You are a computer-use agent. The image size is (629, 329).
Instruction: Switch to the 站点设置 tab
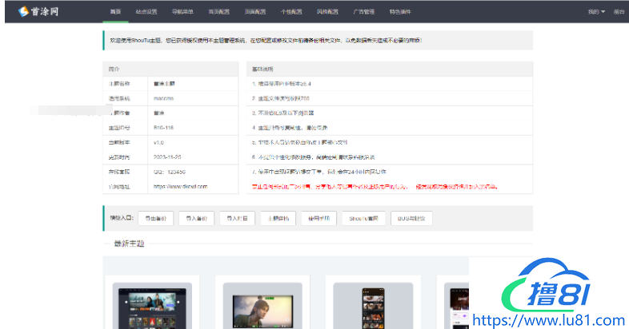coord(146,12)
